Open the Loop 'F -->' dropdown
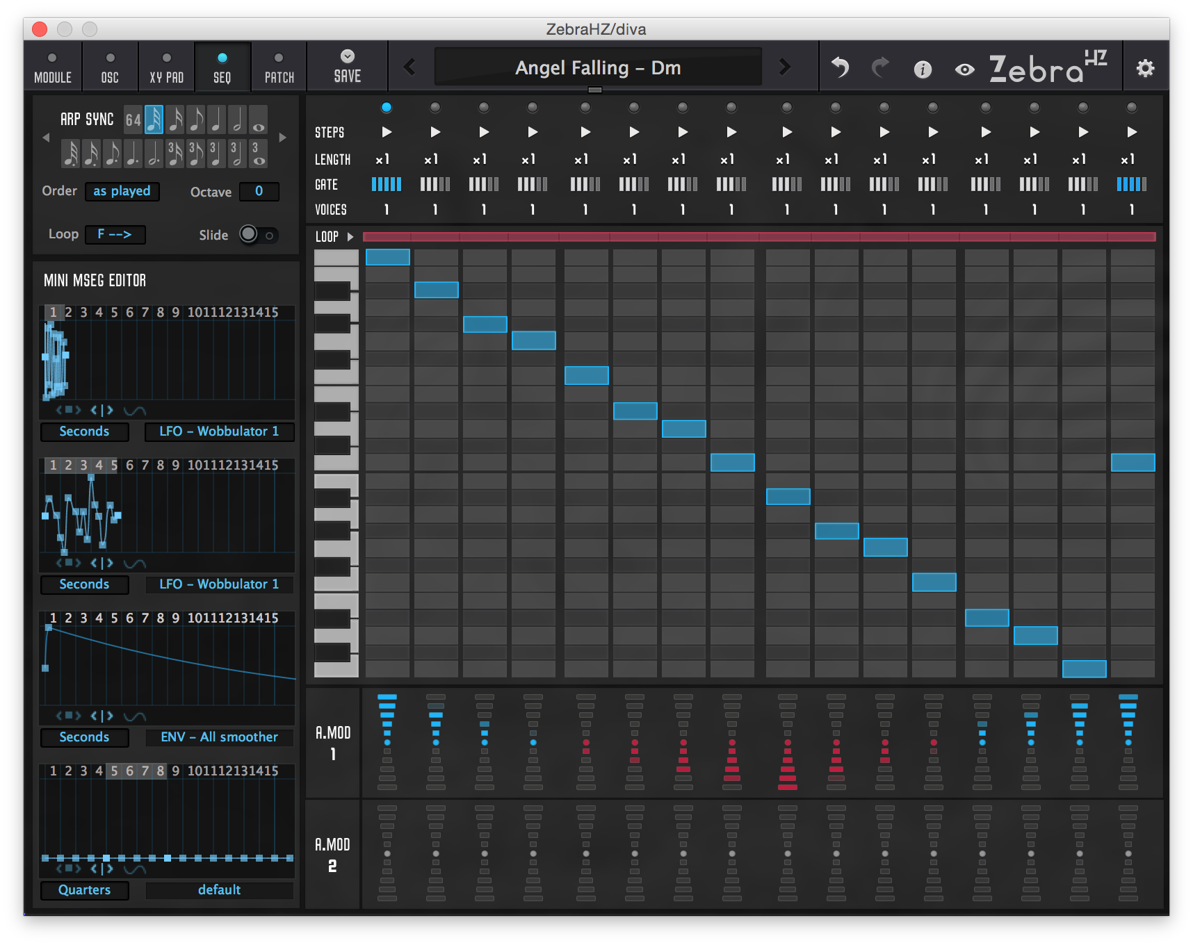 coord(115,235)
